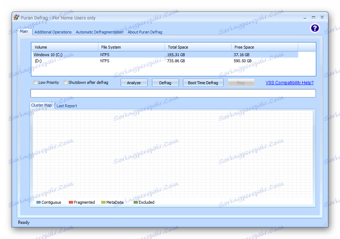Sort by the Volume column header
Viewport: 340px width, 239px height.
click(65, 47)
